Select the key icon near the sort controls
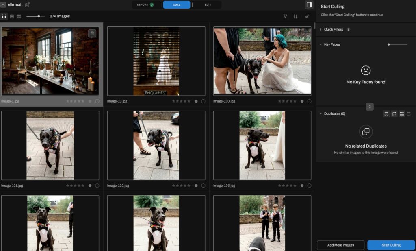This screenshot has height=251, width=416. [x=307, y=16]
